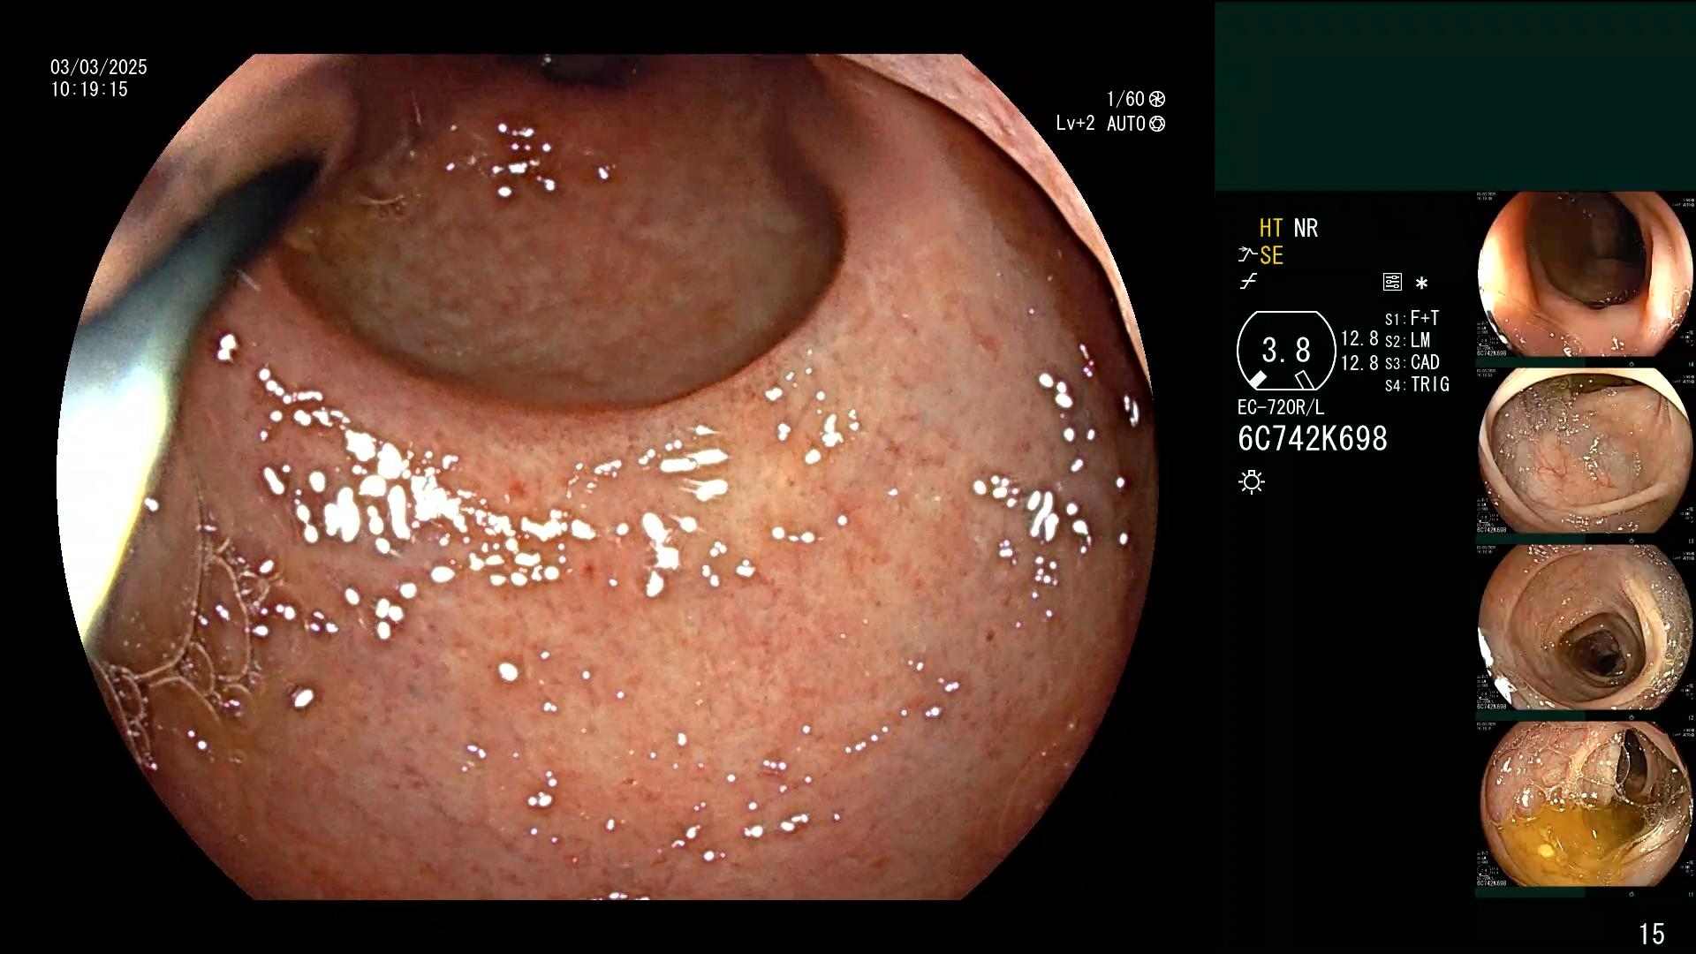Click the S4: TRIG switch assignment
The width and height of the screenshot is (1696, 954).
pos(1417,384)
